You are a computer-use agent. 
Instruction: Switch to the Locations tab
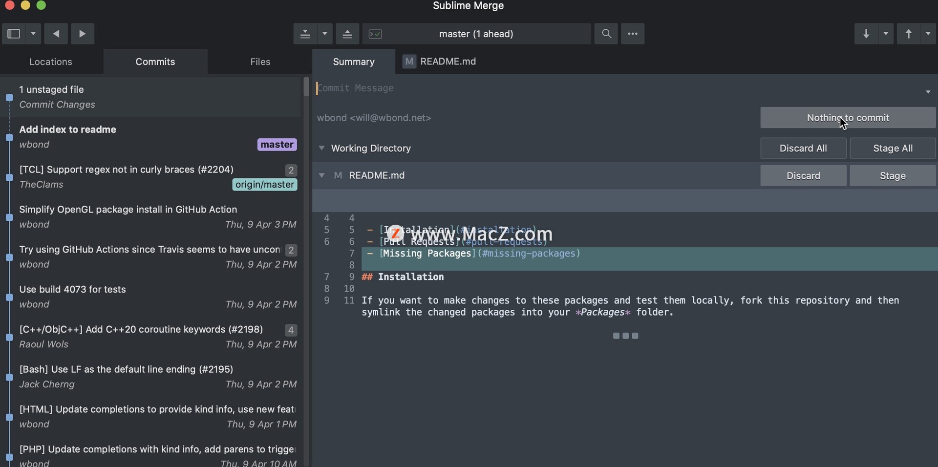[x=51, y=62]
